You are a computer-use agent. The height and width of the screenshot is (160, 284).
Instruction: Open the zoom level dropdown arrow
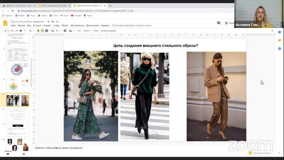tap(34, 31)
